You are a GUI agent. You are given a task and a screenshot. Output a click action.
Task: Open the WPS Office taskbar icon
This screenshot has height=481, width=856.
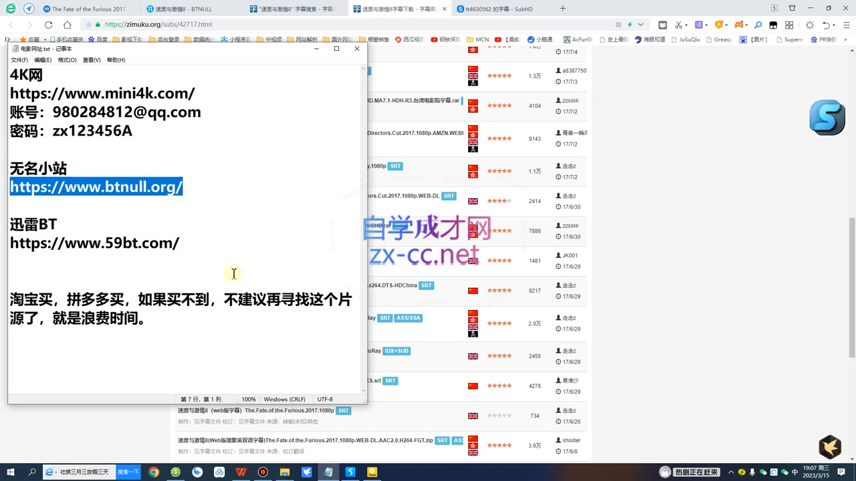(241, 472)
